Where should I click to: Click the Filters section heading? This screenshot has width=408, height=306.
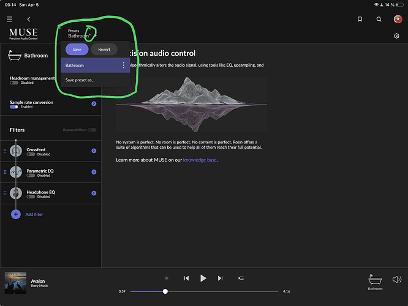[17, 130]
